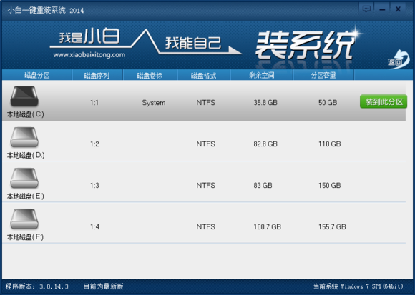Image resolution: width=415 pixels, height=295 pixels.
Task: Minimize the 小白一键重装系统 window
Action: point(382,9)
